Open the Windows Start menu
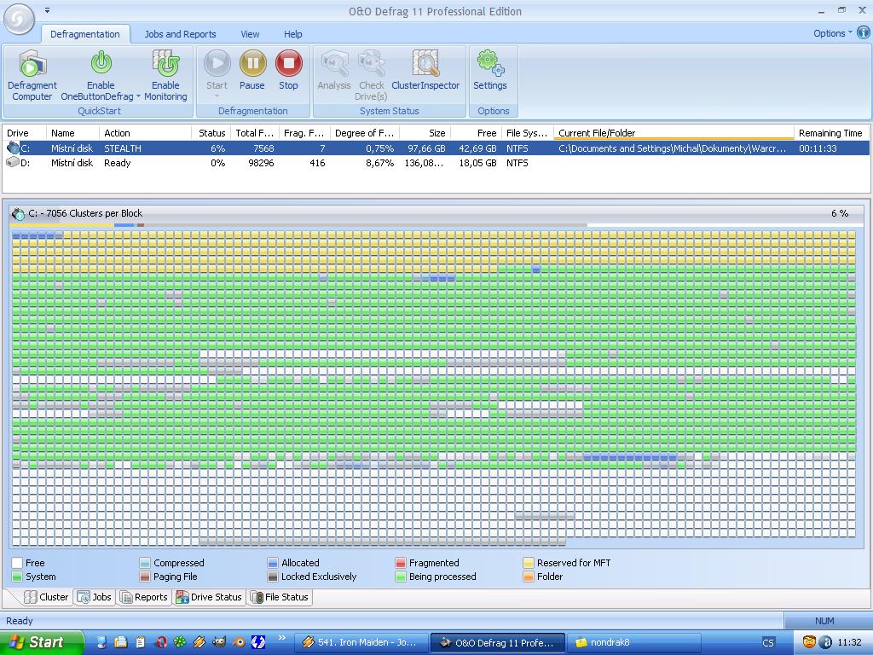The height and width of the screenshot is (655, 873). point(42,643)
